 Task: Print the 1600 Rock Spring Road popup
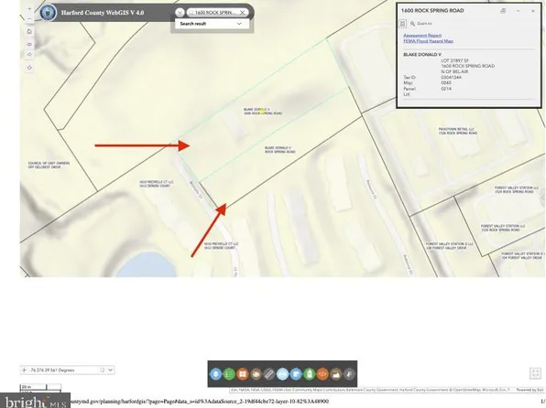click(503, 11)
